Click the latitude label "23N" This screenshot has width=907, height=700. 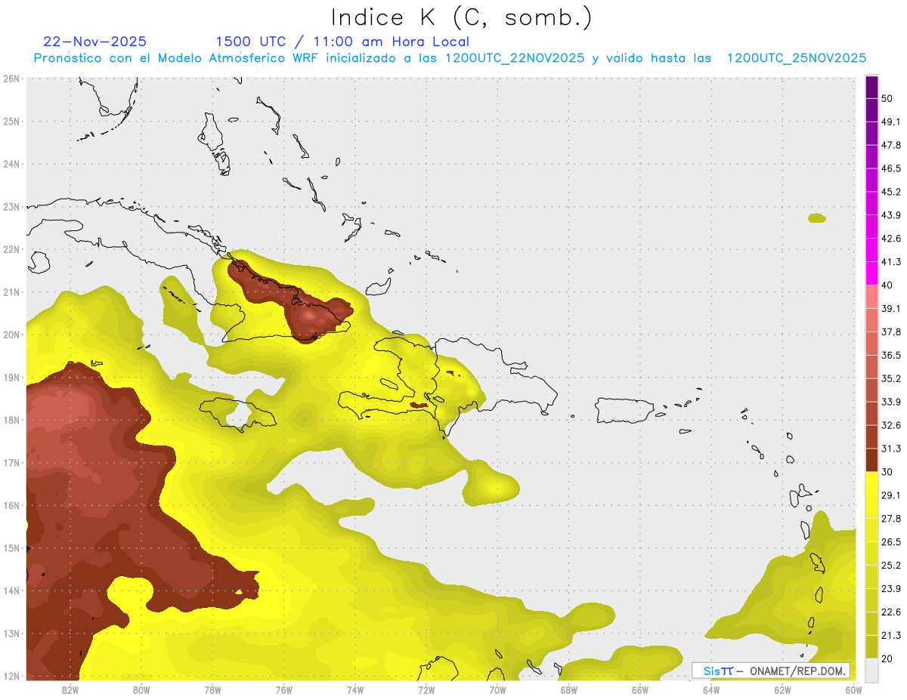point(11,206)
